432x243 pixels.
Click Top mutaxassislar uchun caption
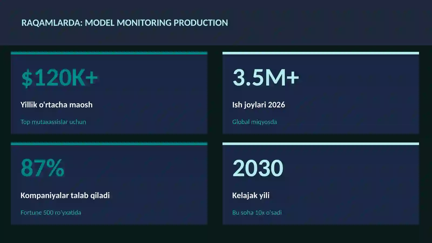53,122
